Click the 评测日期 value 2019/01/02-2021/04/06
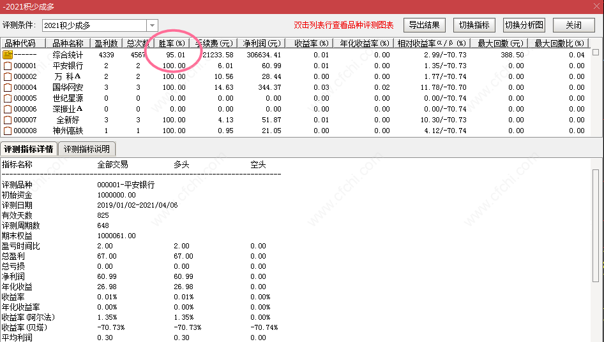 click(137, 205)
